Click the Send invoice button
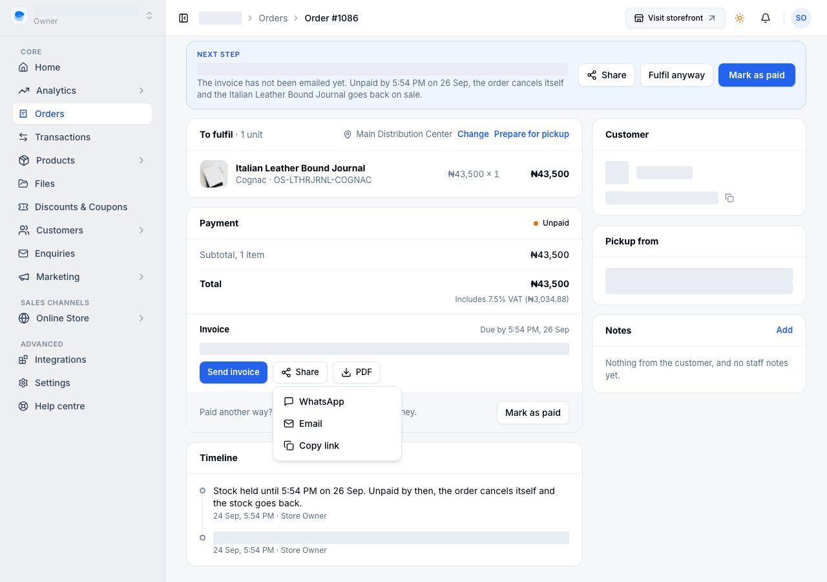This screenshot has height=582, width=827. [x=233, y=372]
